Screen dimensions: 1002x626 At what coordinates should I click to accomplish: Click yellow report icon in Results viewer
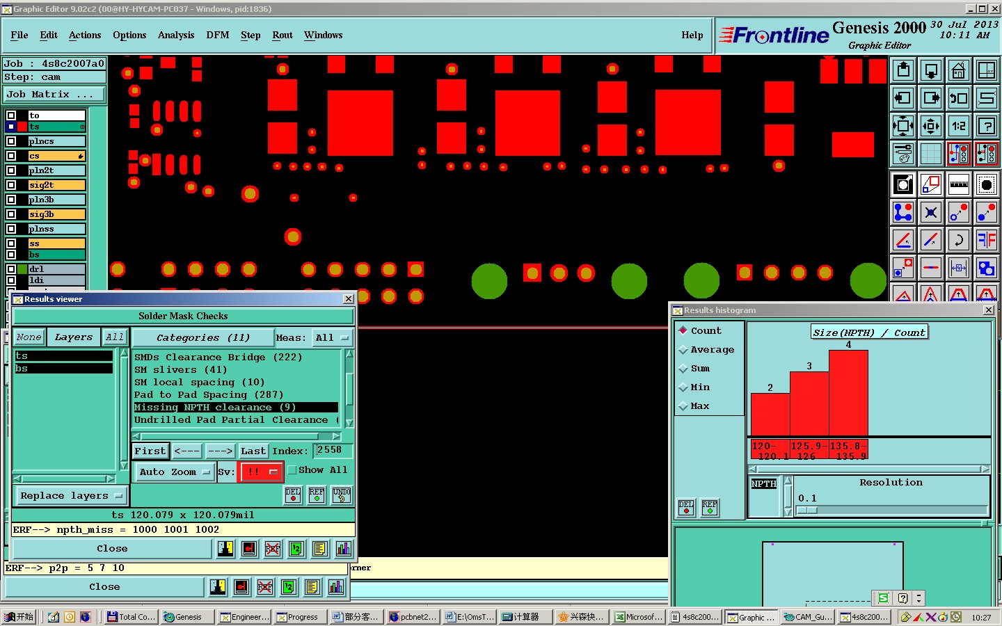(x=320, y=549)
